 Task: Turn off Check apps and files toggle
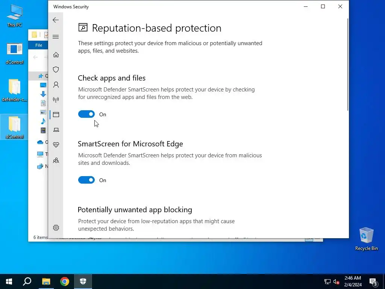tap(86, 114)
